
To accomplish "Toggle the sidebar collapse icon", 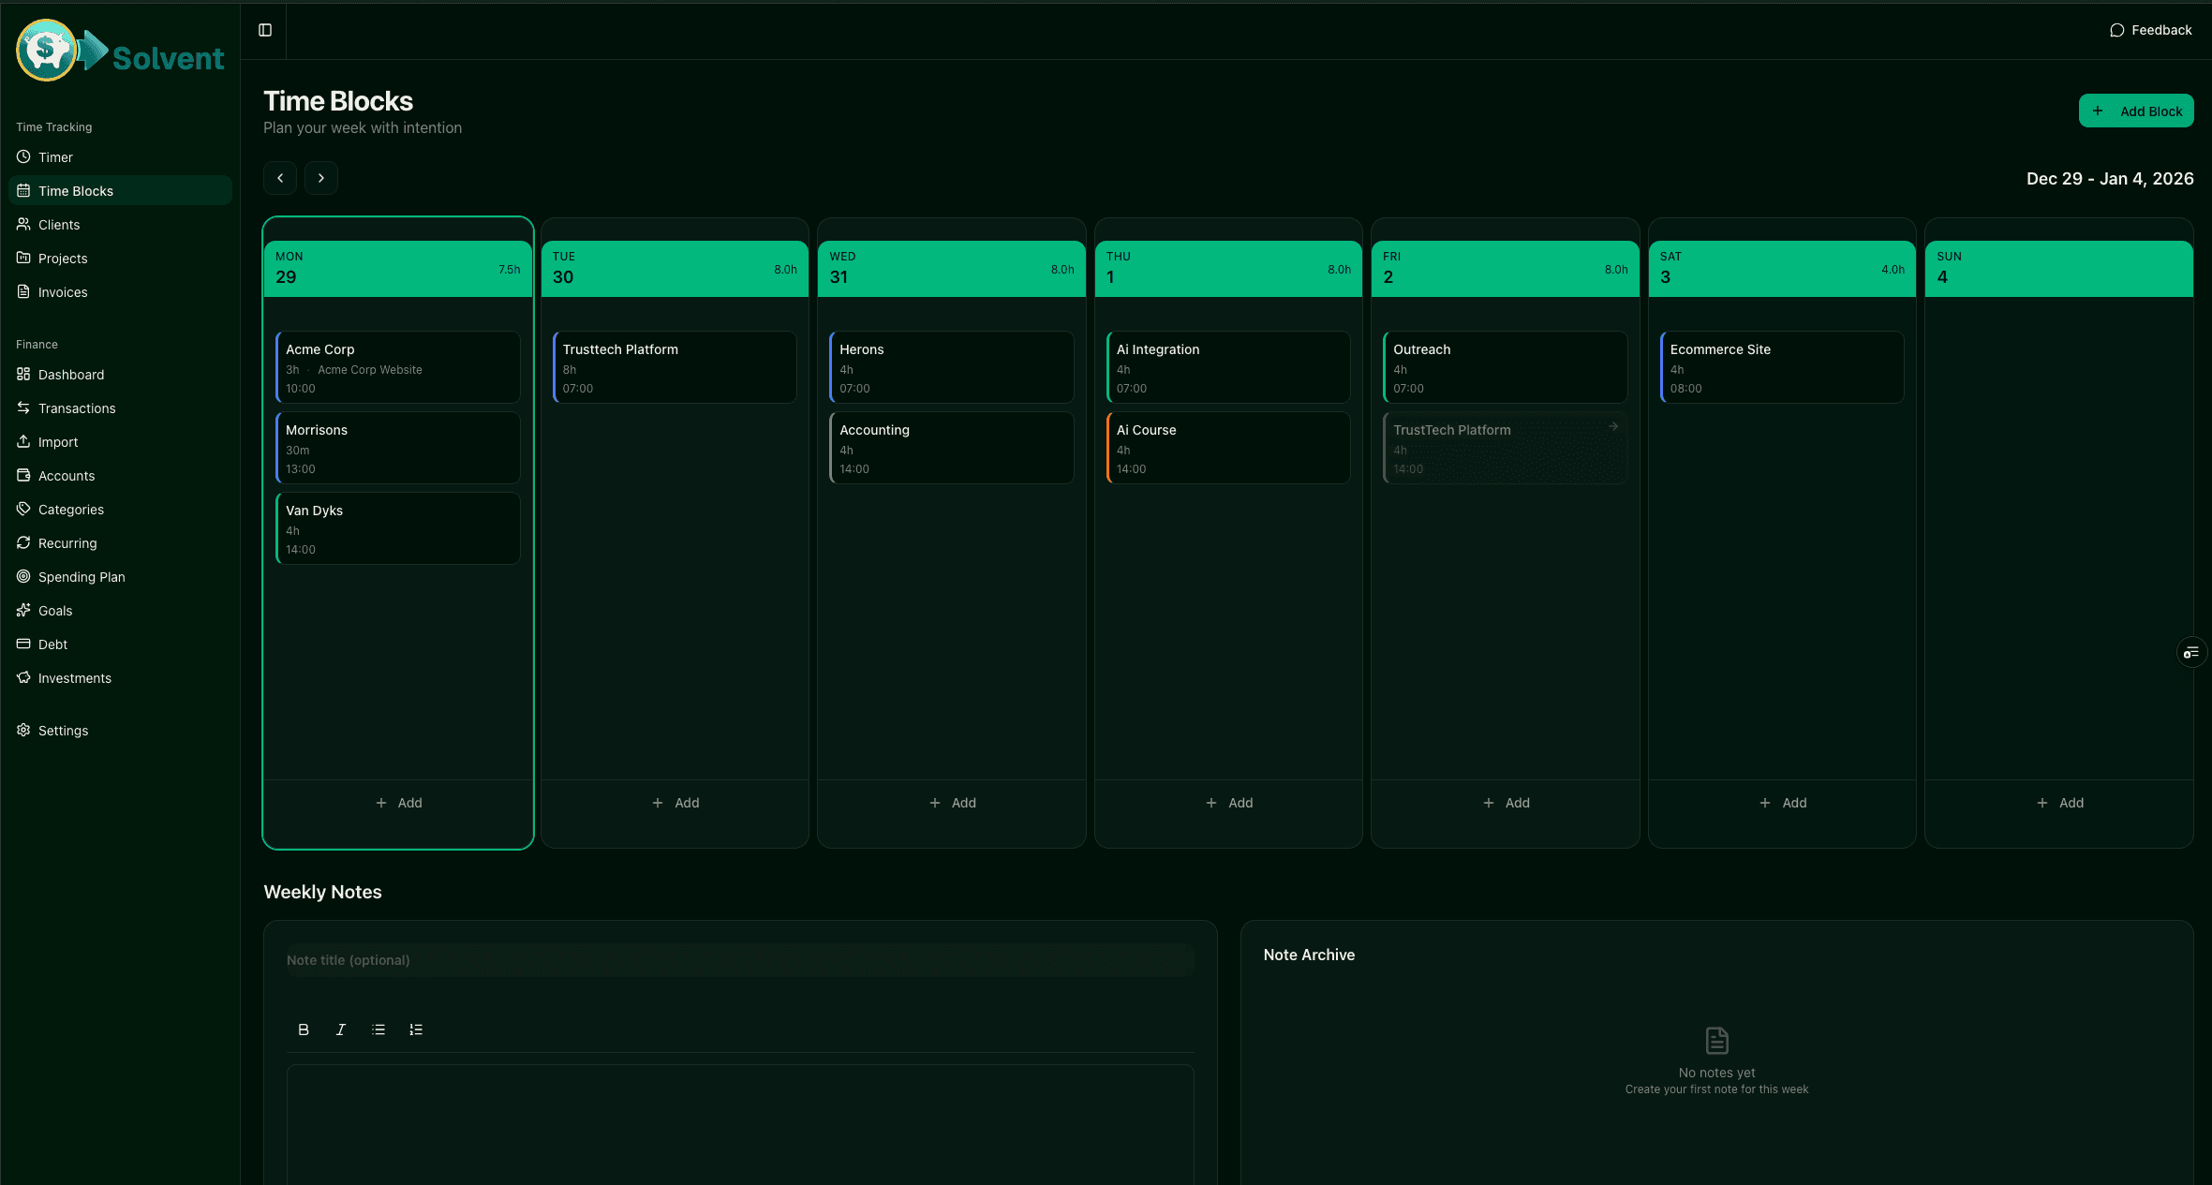I will pos(264,30).
